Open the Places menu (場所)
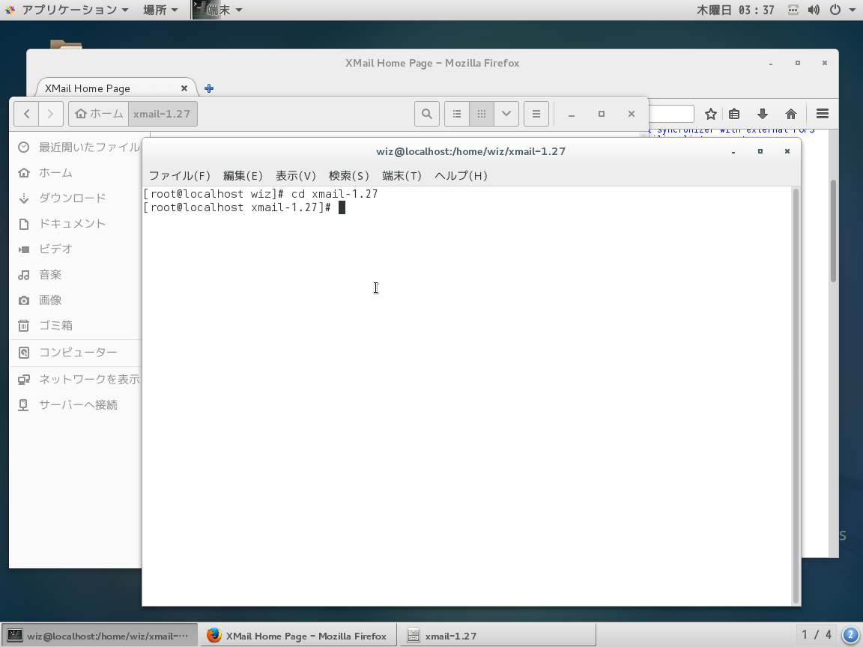The image size is (863, 647). click(x=160, y=10)
